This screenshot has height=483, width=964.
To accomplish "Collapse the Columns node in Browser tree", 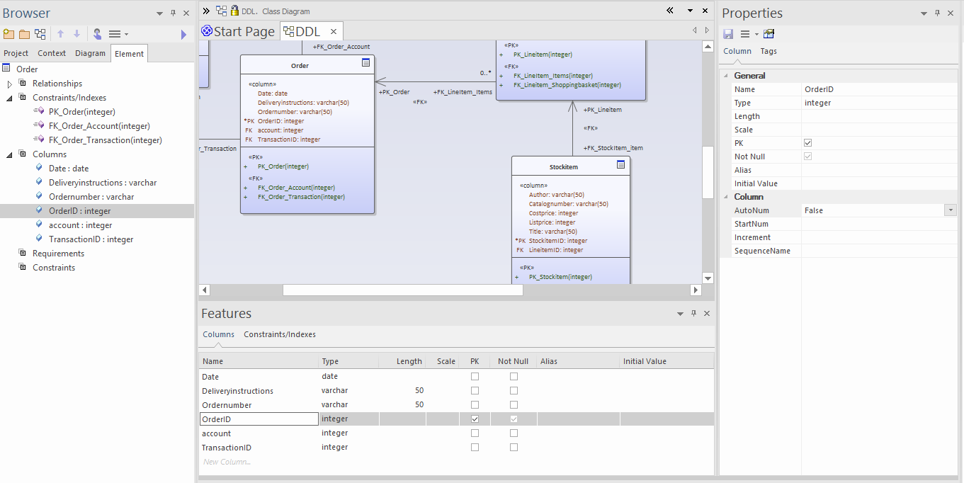I will [x=10, y=154].
